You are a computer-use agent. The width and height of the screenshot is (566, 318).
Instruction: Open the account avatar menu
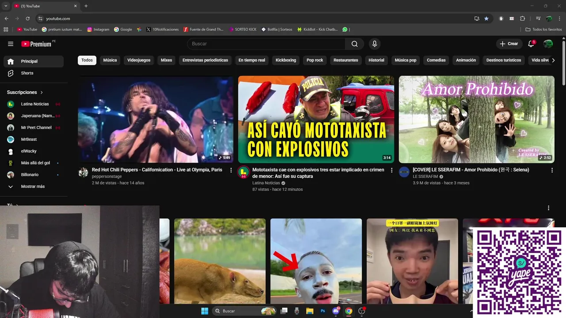(548, 44)
